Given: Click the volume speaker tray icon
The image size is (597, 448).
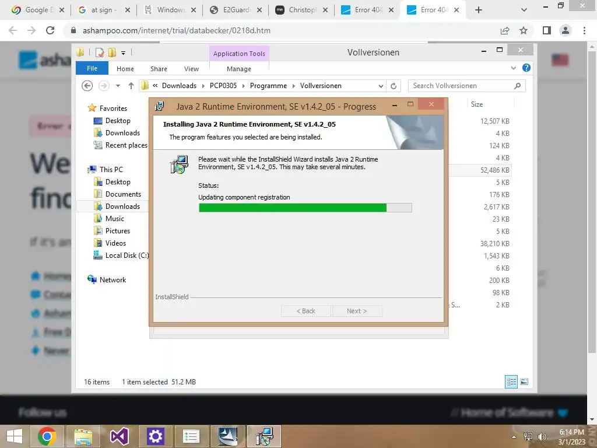Looking at the screenshot, I should pos(542,436).
